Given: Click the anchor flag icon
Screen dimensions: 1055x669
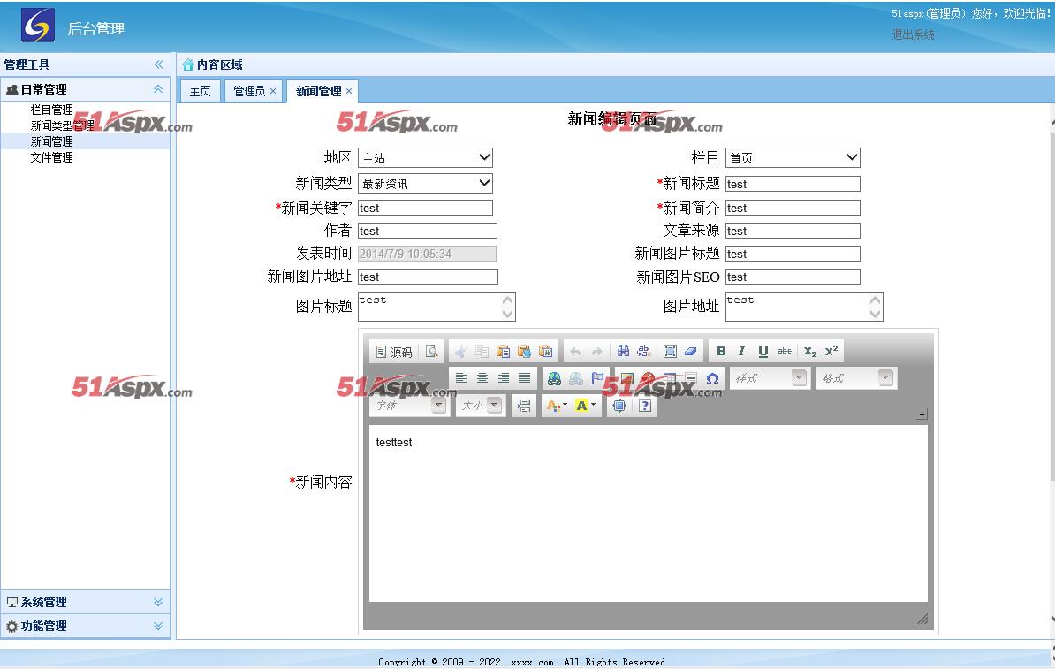Looking at the screenshot, I should coord(597,379).
